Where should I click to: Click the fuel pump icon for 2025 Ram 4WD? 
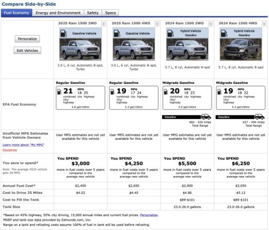[117, 33]
